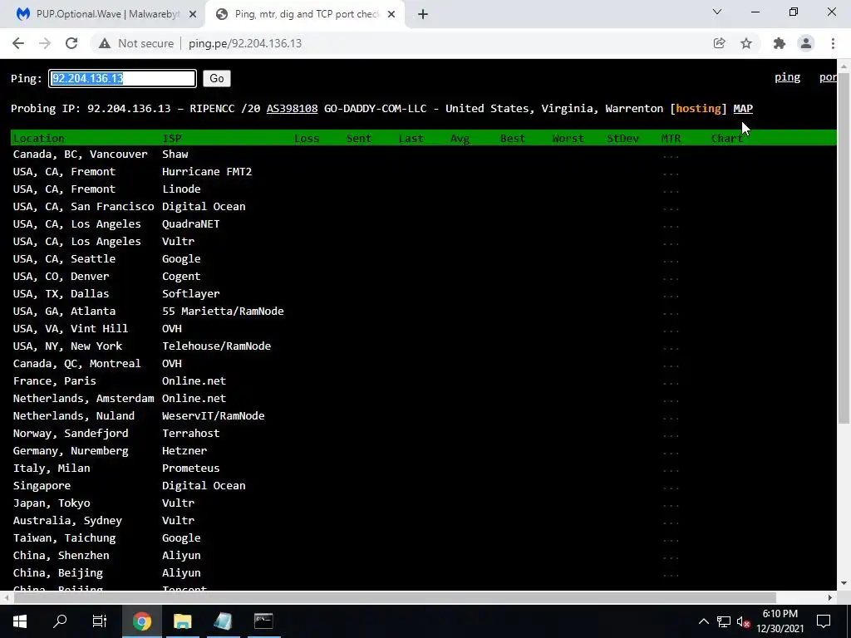Click the Softlayer ISP entry
Image resolution: width=851 pixels, height=638 pixels.
pos(190,293)
